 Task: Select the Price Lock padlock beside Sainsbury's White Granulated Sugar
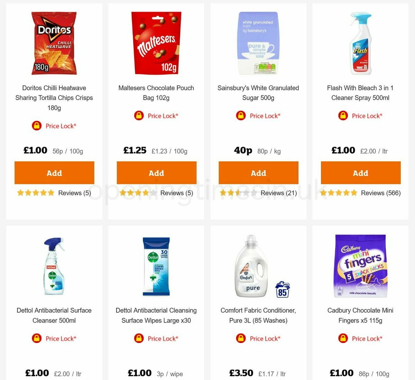tap(241, 115)
